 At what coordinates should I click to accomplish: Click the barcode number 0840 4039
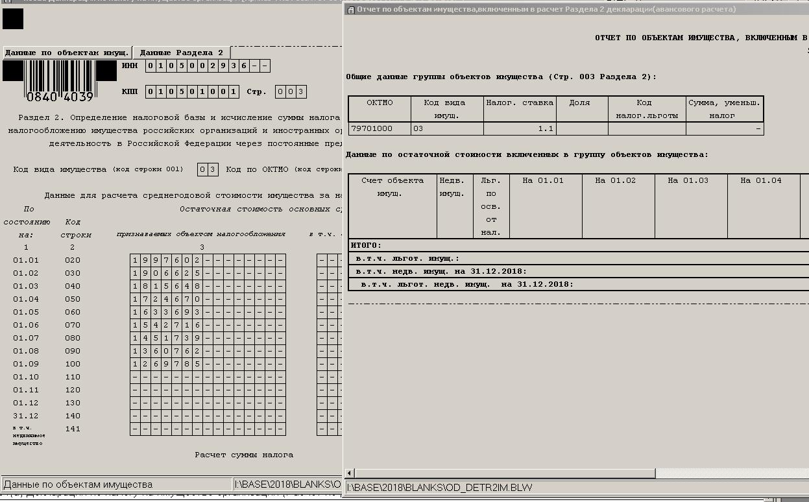(x=60, y=97)
